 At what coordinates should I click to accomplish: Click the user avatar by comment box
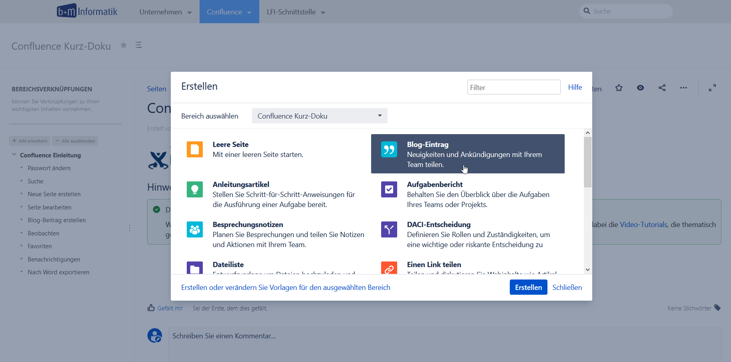click(x=155, y=336)
